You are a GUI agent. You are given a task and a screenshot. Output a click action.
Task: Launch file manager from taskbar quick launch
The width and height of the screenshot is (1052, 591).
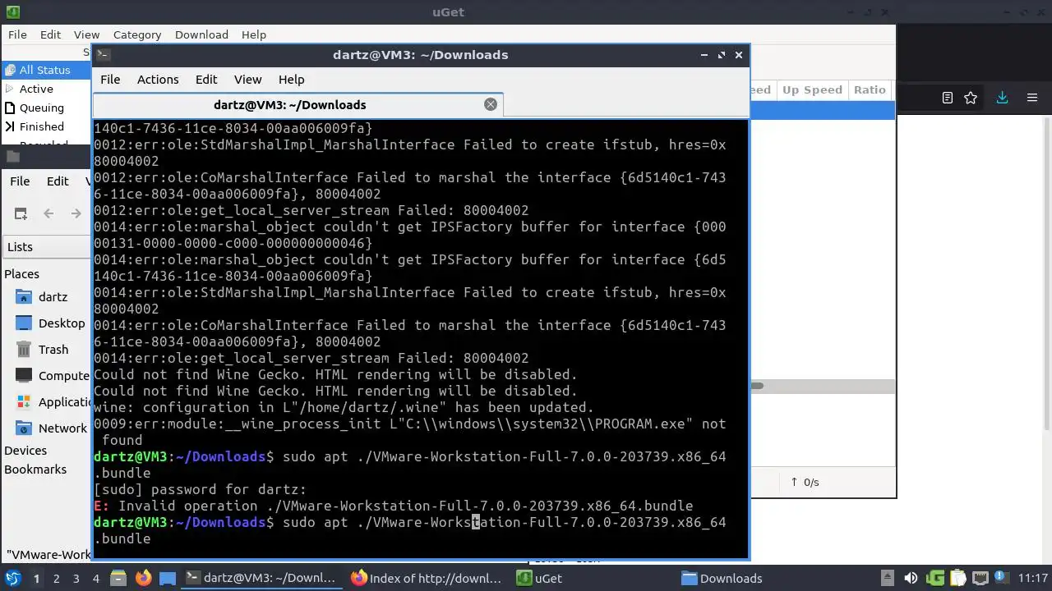[x=118, y=578]
